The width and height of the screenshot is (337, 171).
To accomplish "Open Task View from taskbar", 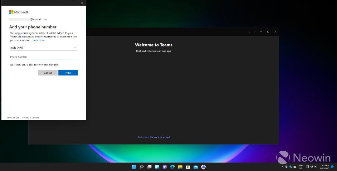I will point(149,167).
